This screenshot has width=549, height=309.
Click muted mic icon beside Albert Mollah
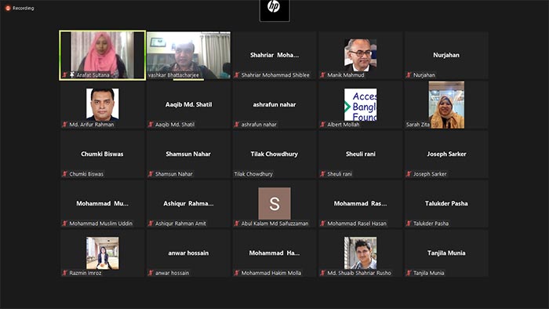pos(322,124)
